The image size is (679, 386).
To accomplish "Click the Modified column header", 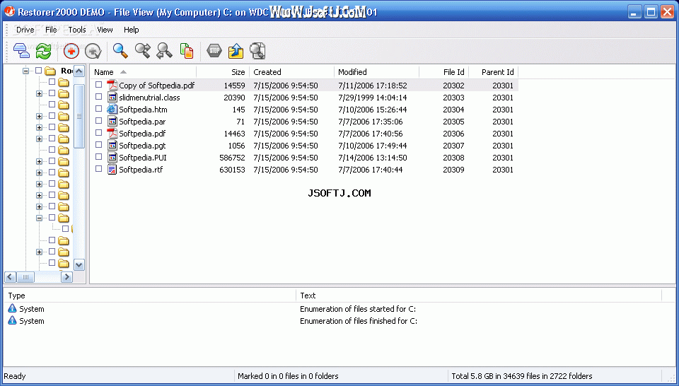I will point(376,72).
